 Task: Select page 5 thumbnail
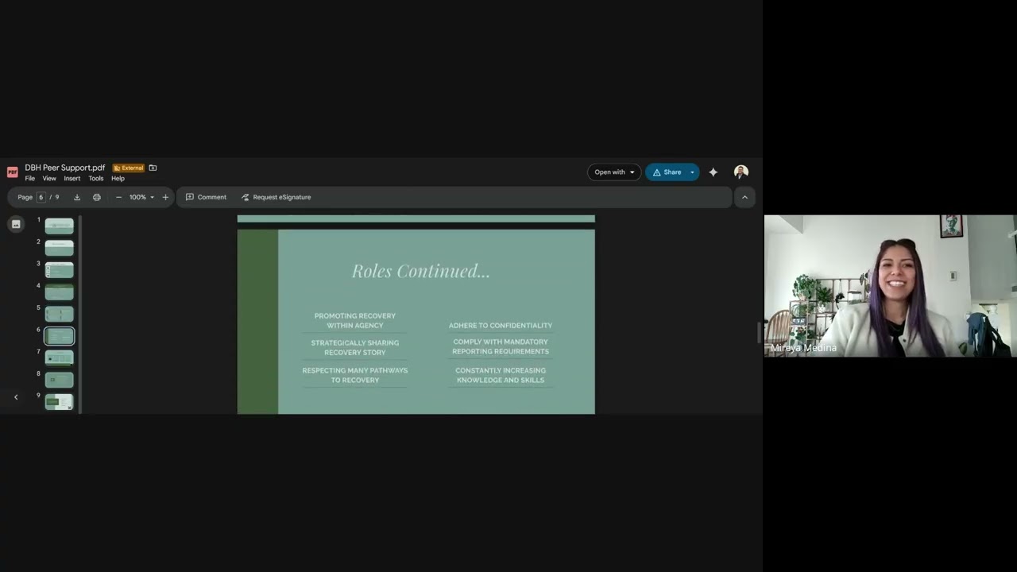[59, 315]
